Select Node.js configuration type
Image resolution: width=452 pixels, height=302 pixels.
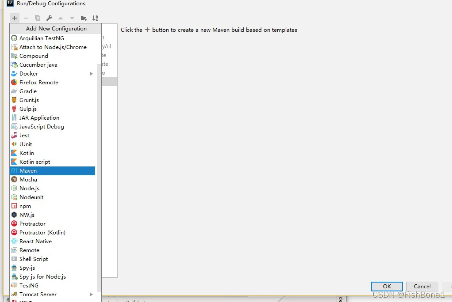point(53,188)
